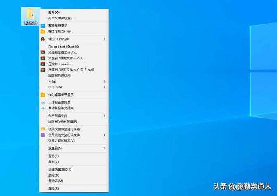Viewport: 277px width, 196px height.
Task: Click the WinRAR icon beside 添加到压缩文件(A)
Action: 43,52
